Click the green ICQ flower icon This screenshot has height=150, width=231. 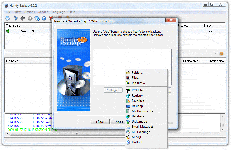click(x=128, y=90)
